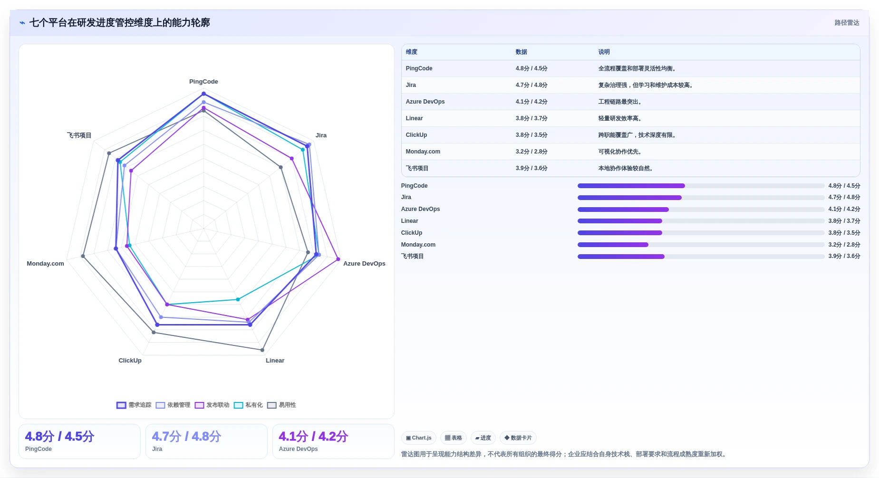Click the 易用性 data point on Linear axis
879x478 pixels.
[x=262, y=350]
